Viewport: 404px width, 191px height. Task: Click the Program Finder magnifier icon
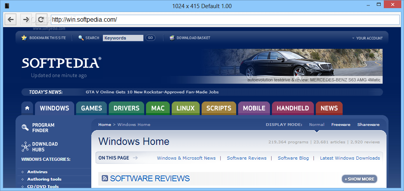pos(25,127)
